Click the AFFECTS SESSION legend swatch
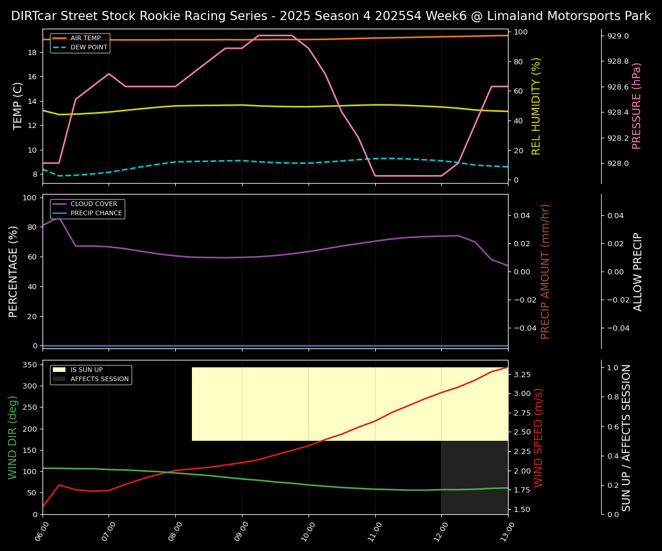The width and height of the screenshot is (662, 551). pyautogui.click(x=59, y=379)
